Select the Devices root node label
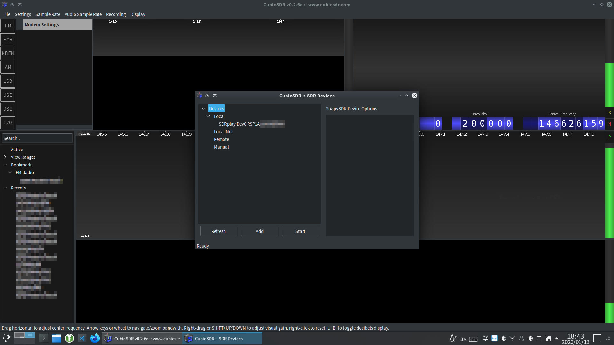Viewport: 614px width, 345px height. (216, 109)
